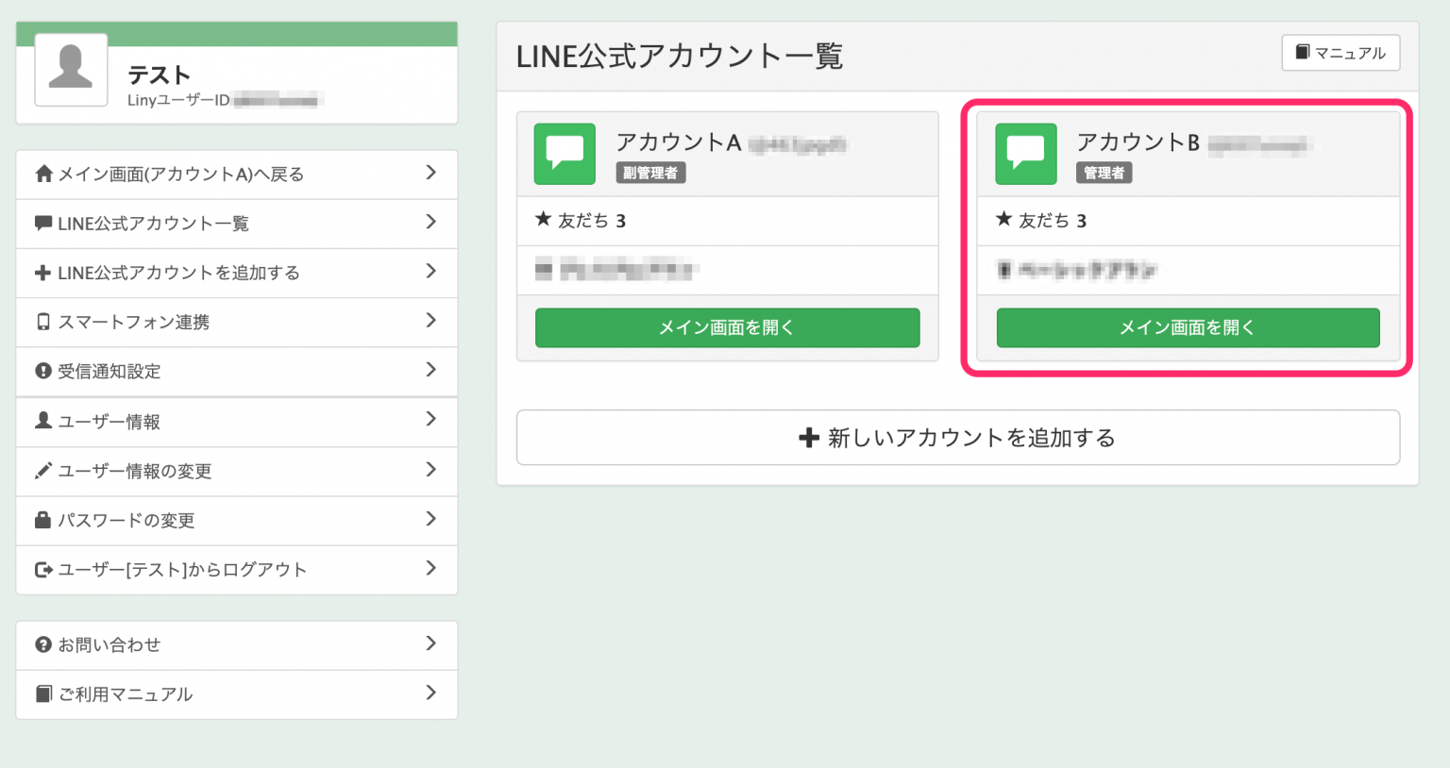Click chevron on メイン画面(アカウントA)へ戻る row
The width and height of the screenshot is (1450, 768).
[431, 172]
